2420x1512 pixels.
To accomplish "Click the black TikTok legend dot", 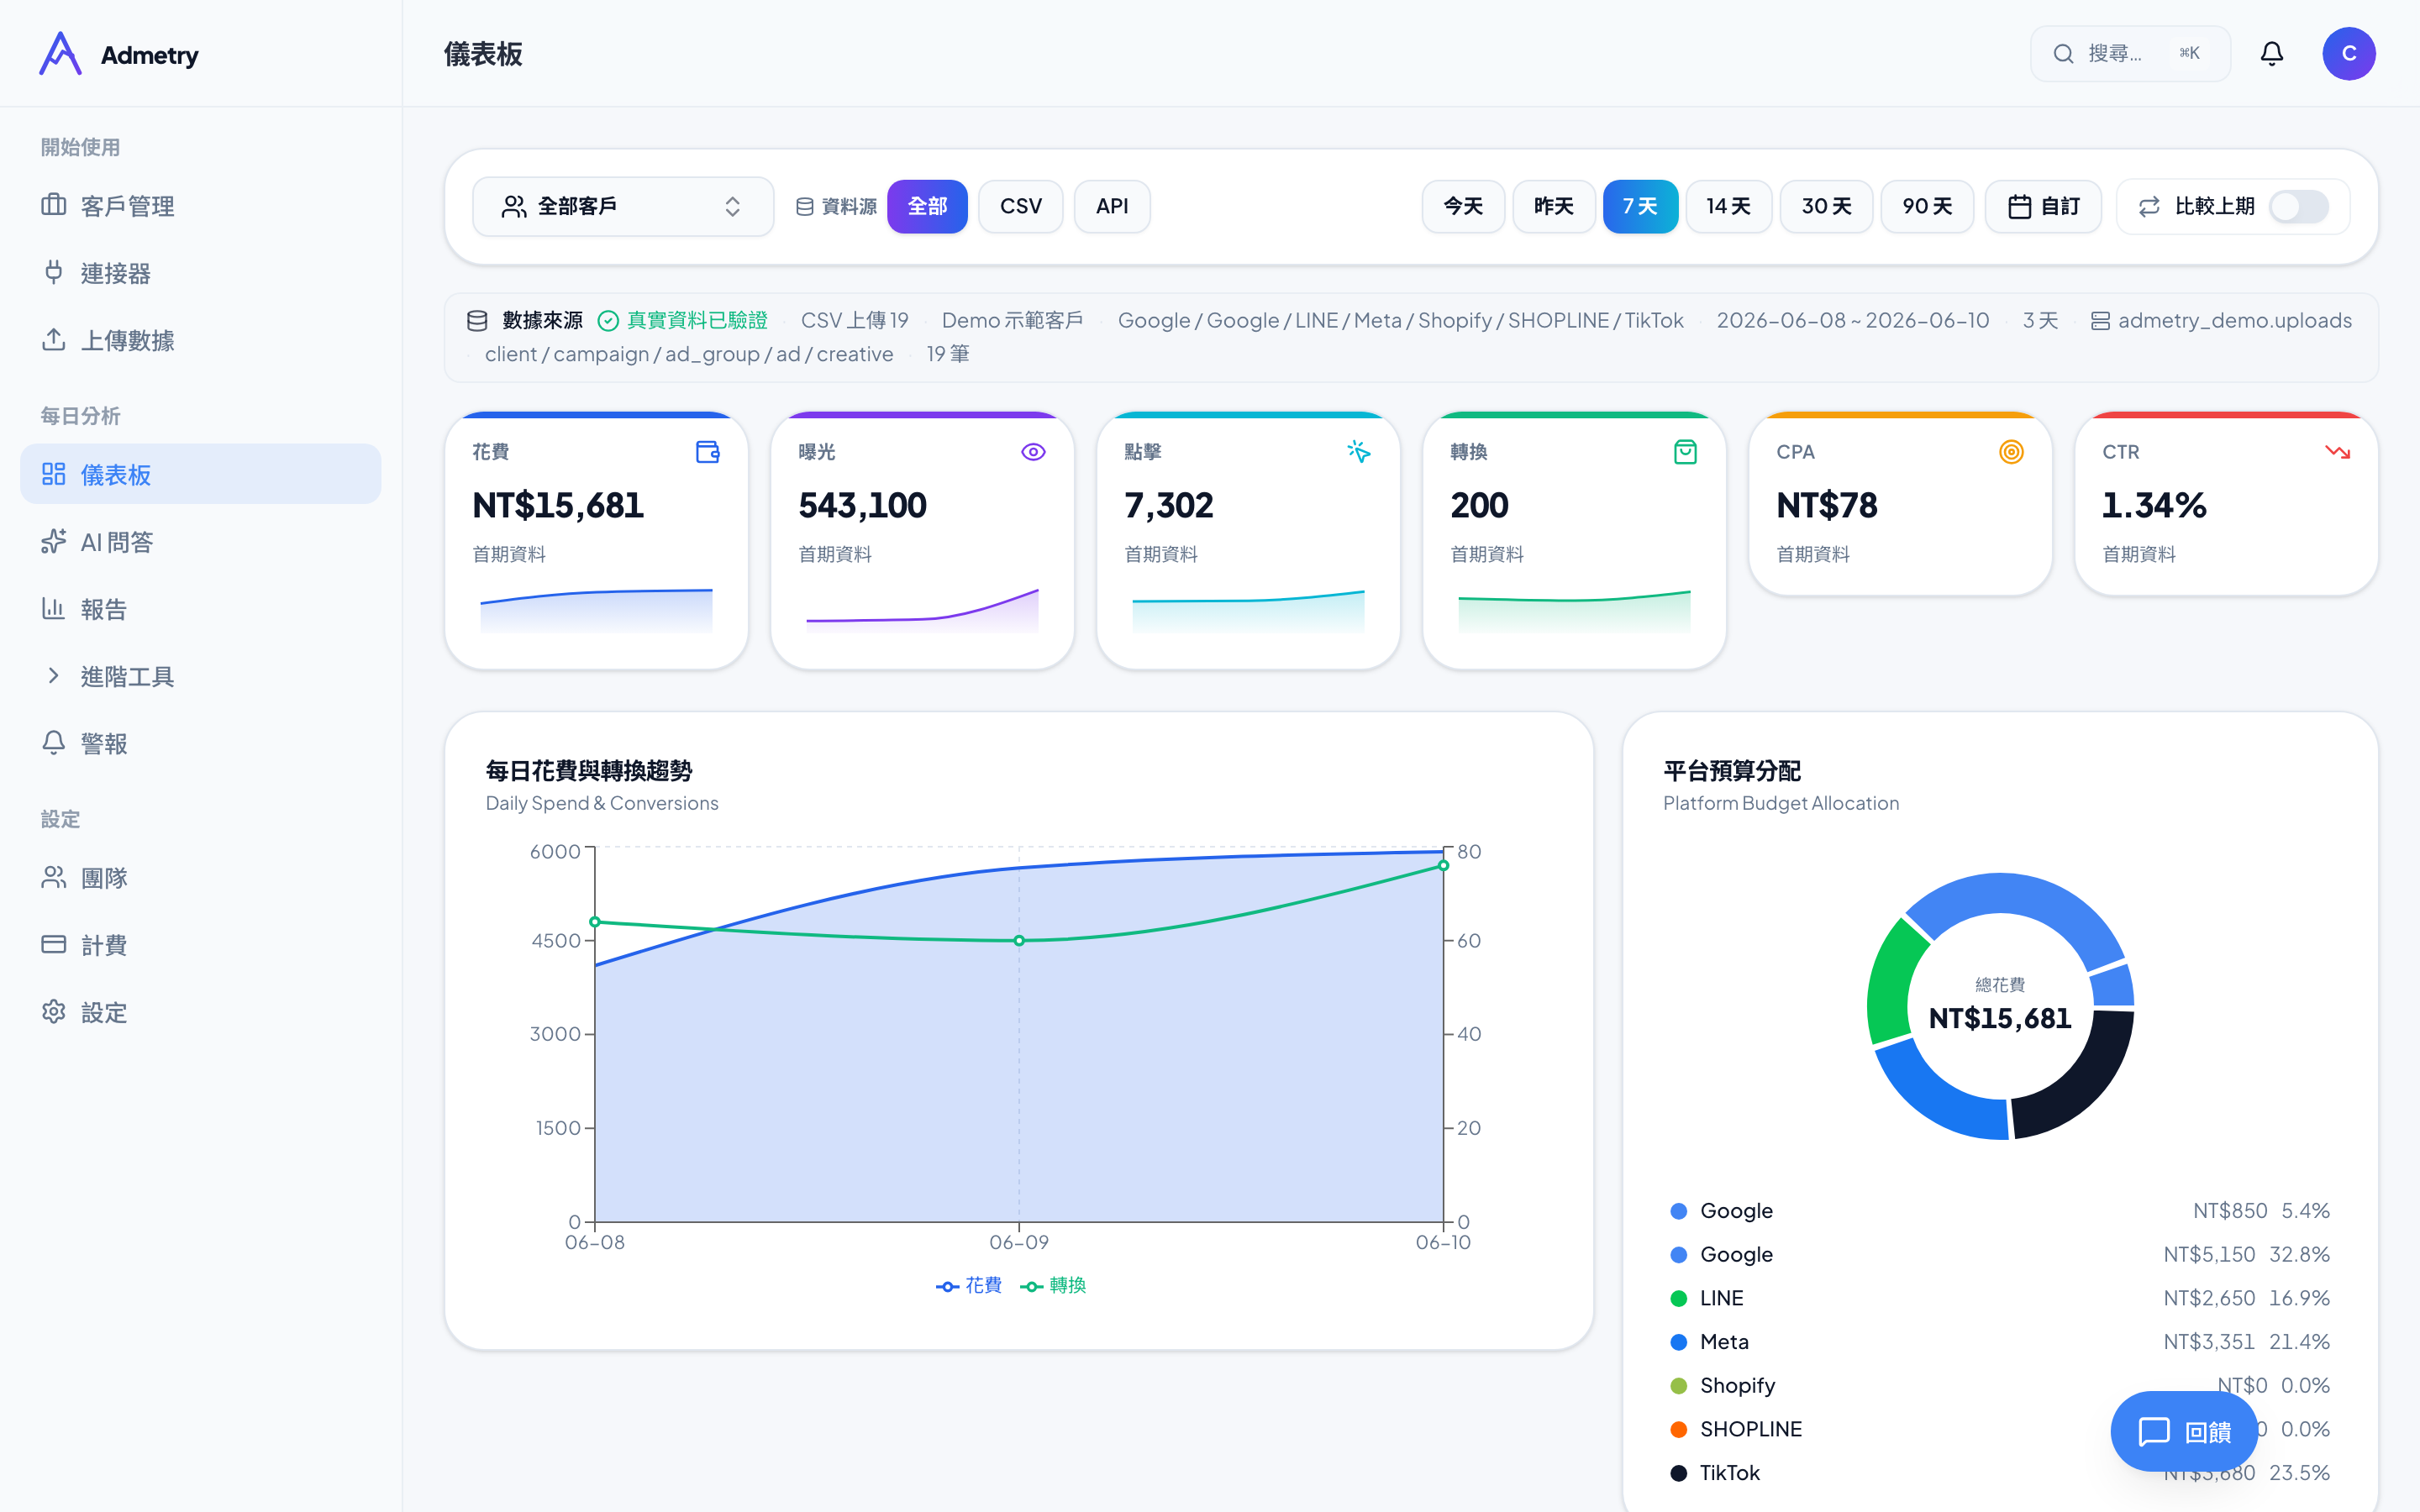I will tap(1679, 1473).
